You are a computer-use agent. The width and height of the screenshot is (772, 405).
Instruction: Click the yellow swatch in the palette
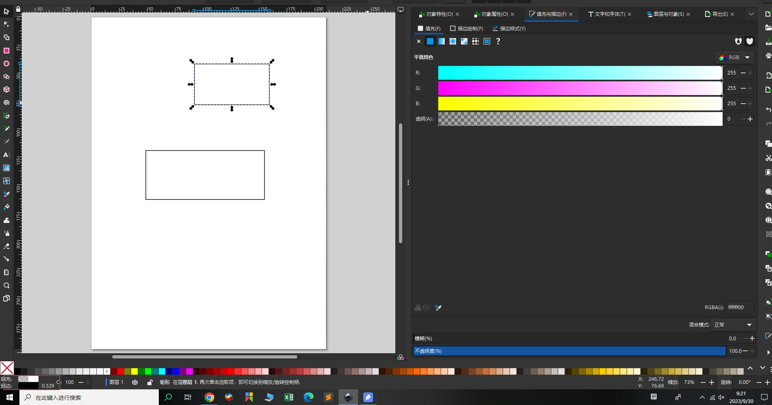coord(134,371)
